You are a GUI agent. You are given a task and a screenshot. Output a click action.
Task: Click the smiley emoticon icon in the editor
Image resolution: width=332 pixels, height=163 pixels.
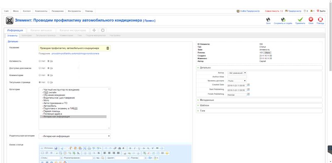tap(167, 153)
